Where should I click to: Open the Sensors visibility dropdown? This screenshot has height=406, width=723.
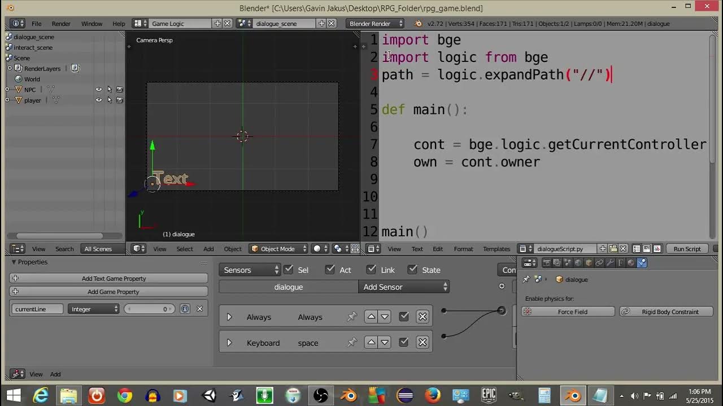(250, 270)
